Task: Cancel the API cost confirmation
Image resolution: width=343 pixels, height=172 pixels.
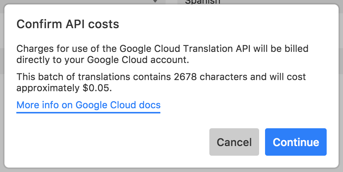Action: (234, 142)
